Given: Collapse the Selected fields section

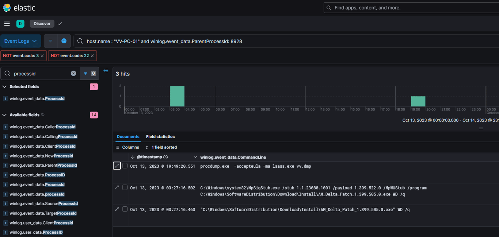Looking at the screenshot, I should [5, 87].
